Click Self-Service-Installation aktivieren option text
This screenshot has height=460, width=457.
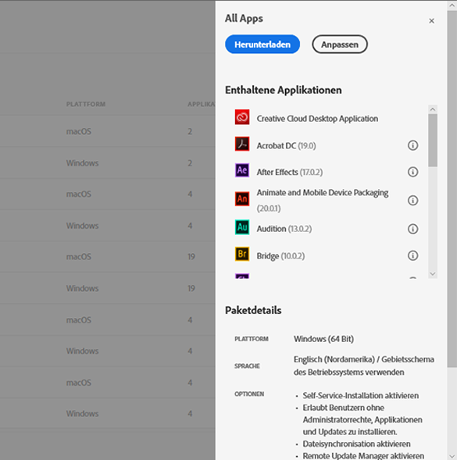point(361,395)
